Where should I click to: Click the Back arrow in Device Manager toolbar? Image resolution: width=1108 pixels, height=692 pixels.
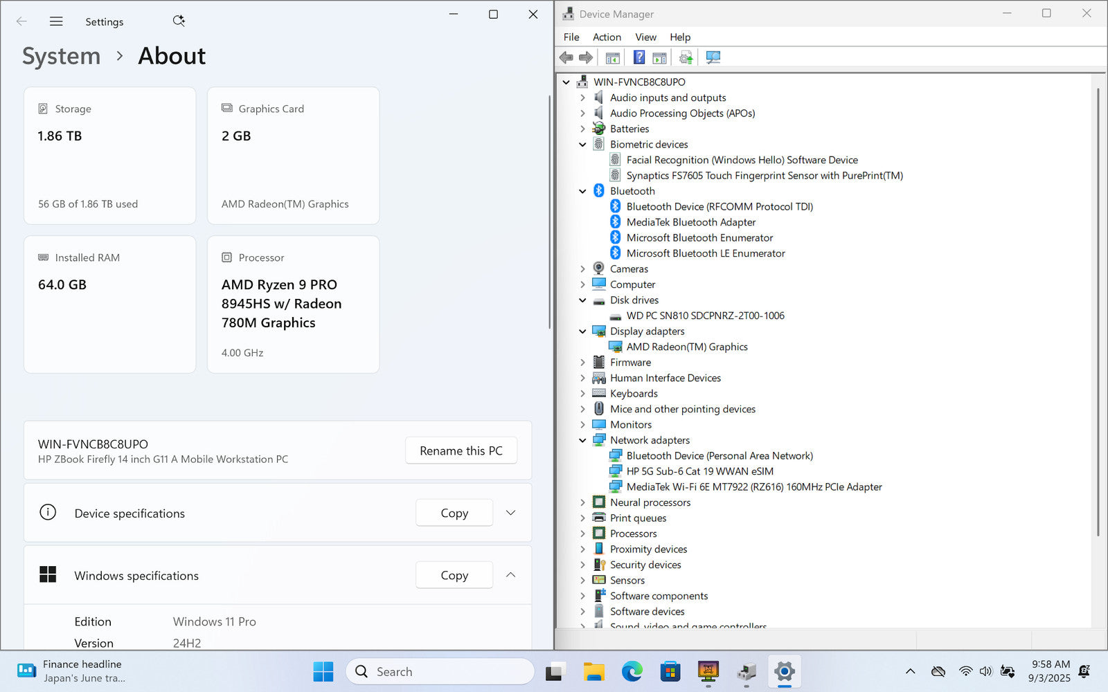click(566, 57)
